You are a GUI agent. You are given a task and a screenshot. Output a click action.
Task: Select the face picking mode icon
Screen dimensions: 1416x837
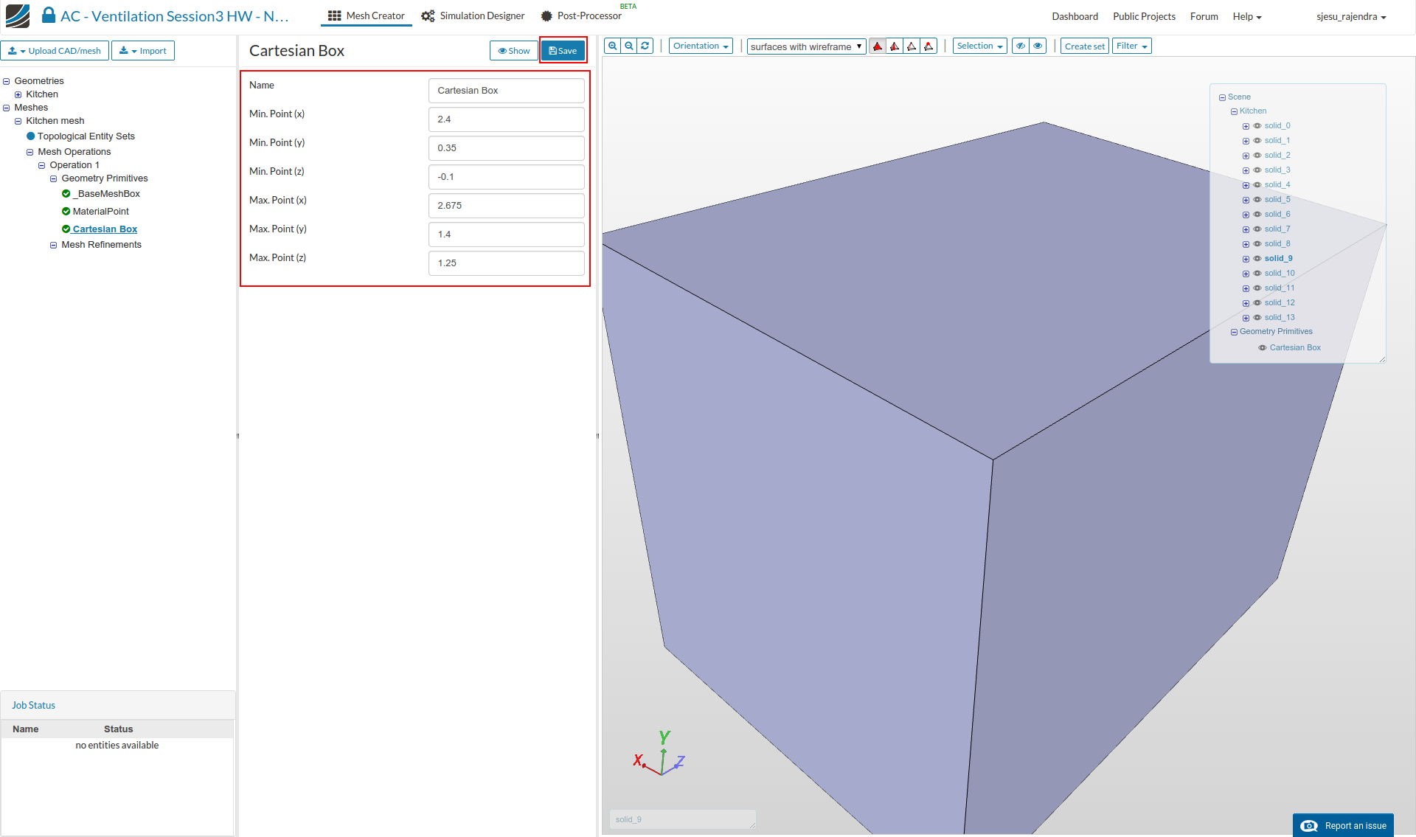[895, 46]
